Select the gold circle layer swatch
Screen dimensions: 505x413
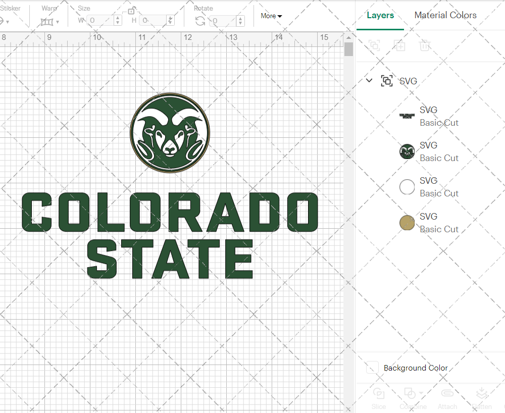[407, 223]
